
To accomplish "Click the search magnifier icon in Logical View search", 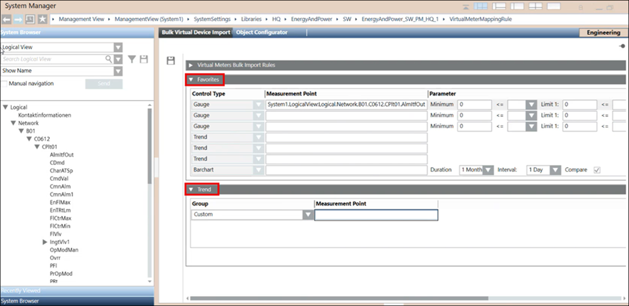I will pyautogui.click(x=109, y=59).
